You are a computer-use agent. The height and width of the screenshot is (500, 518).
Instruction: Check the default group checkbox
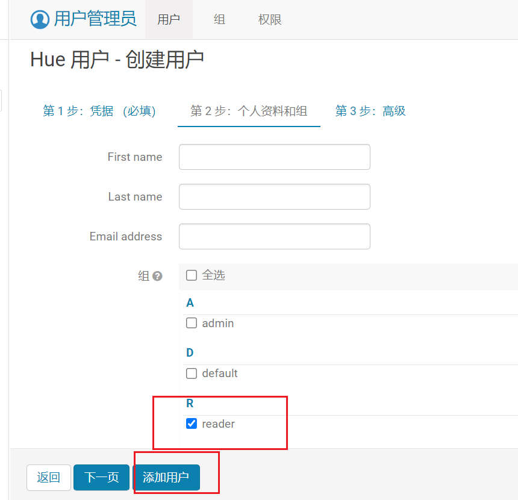tap(192, 373)
